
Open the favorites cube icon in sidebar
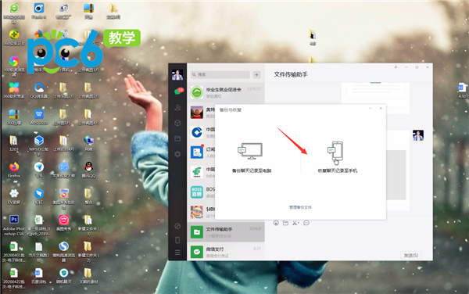[x=177, y=123]
